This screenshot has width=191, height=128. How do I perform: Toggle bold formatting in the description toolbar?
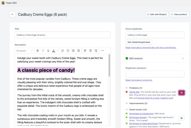(38, 51)
